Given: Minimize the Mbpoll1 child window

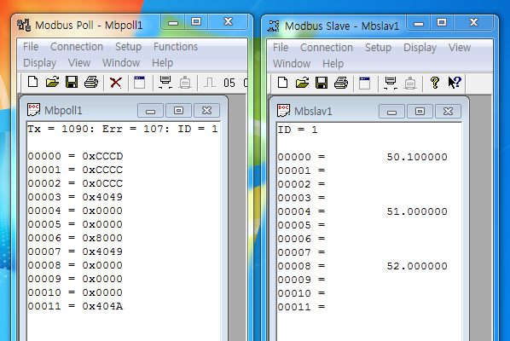Looking at the screenshot, I should (x=151, y=111).
